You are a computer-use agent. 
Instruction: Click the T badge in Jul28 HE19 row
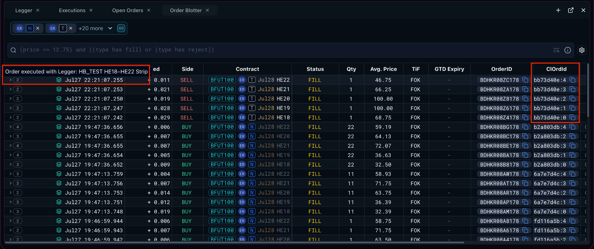[x=252, y=108]
